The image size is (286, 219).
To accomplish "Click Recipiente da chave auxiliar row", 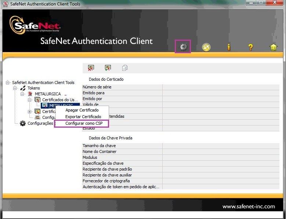I will (x=181, y=175).
